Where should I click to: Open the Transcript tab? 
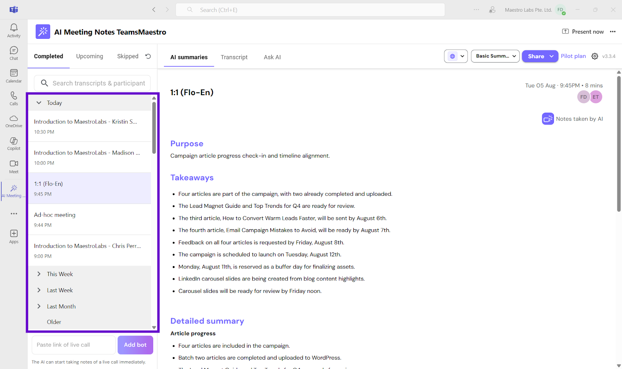(234, 57)
